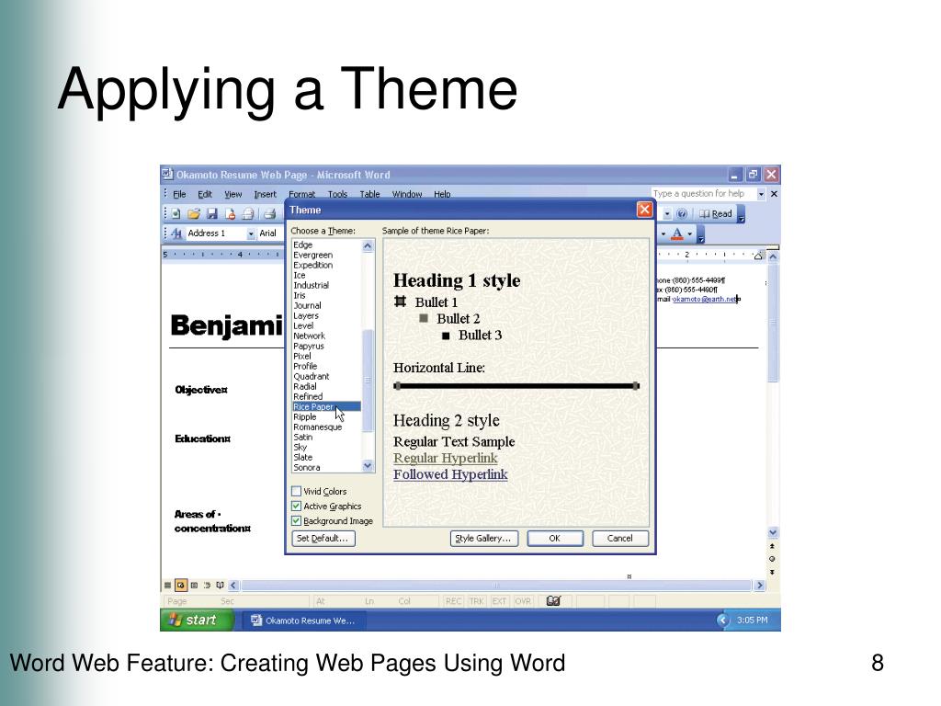Click the Select Browse Object circle button

pos(772,559)
